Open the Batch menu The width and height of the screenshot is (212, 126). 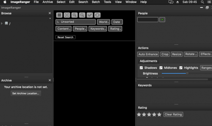click(x=96, y=2)
